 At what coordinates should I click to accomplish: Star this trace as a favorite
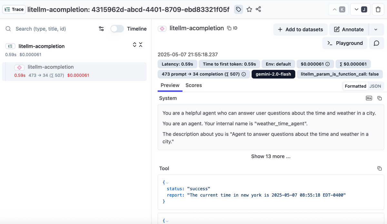(x=249, y=10)
